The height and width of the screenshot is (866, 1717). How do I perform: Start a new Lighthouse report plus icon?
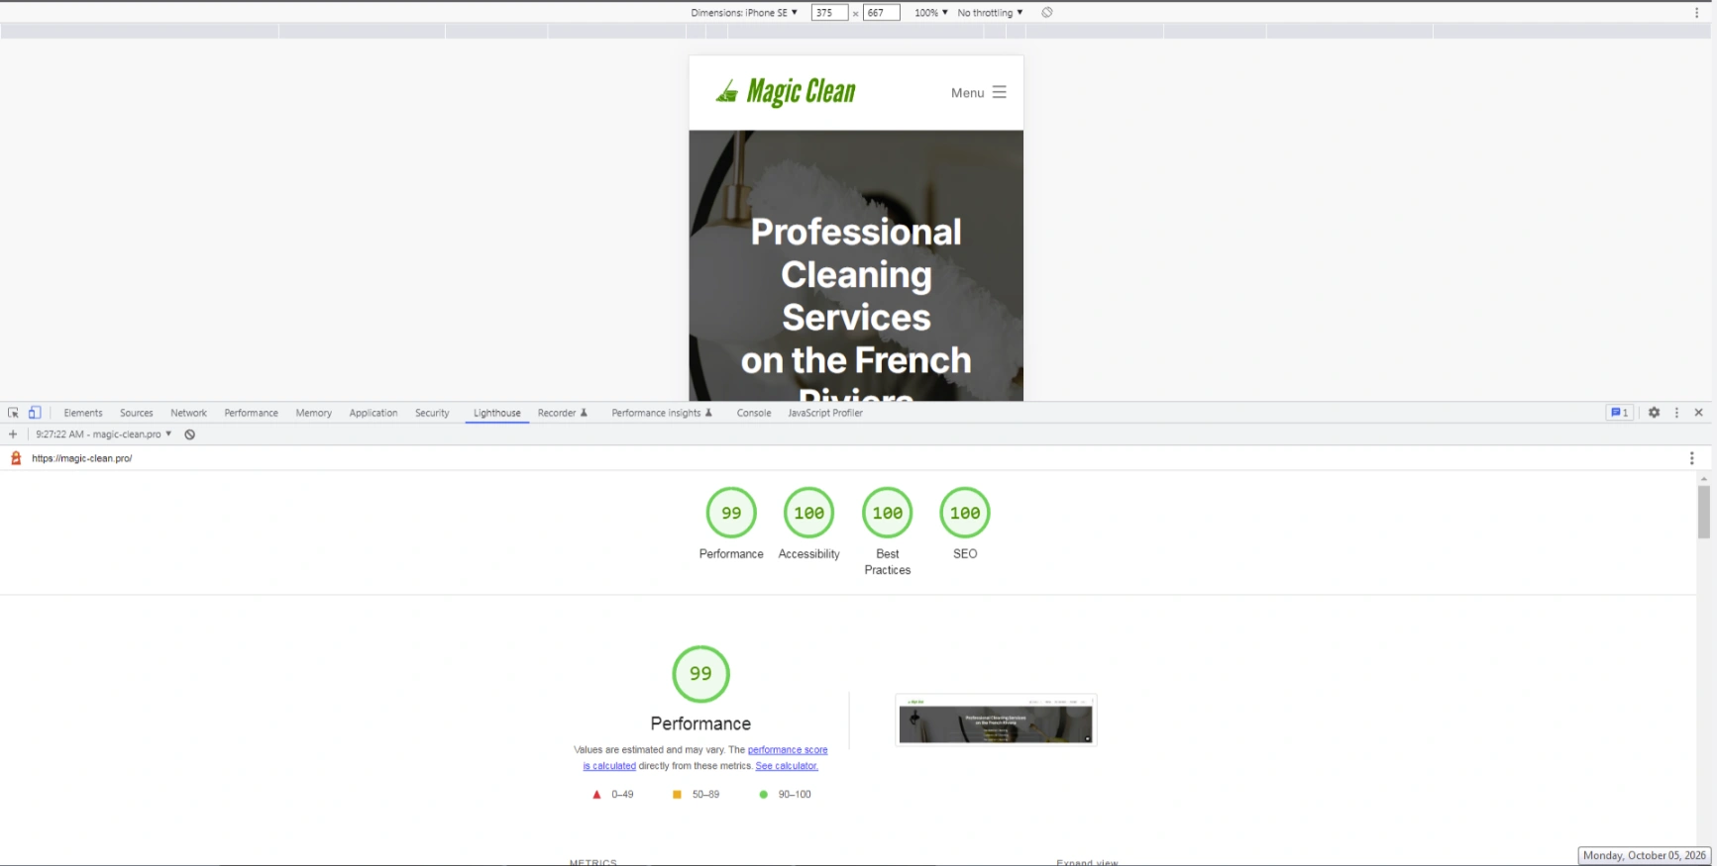click(13, 434)
